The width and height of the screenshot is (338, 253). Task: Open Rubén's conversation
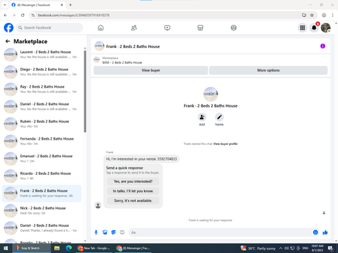[42, 123]
